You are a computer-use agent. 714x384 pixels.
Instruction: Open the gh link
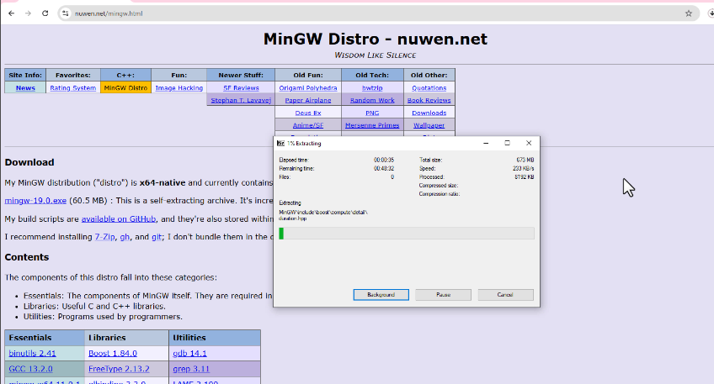pyautogui.click(x=125, y=237)
